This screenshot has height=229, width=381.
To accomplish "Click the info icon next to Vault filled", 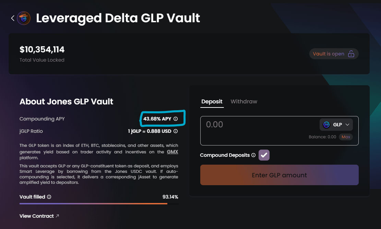I will [49, 197].
